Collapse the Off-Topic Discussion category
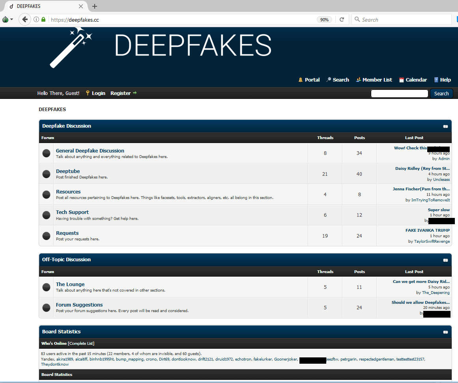Image resolution: width=458 pixels, height=383 pixels. click(x=445, y=260)
